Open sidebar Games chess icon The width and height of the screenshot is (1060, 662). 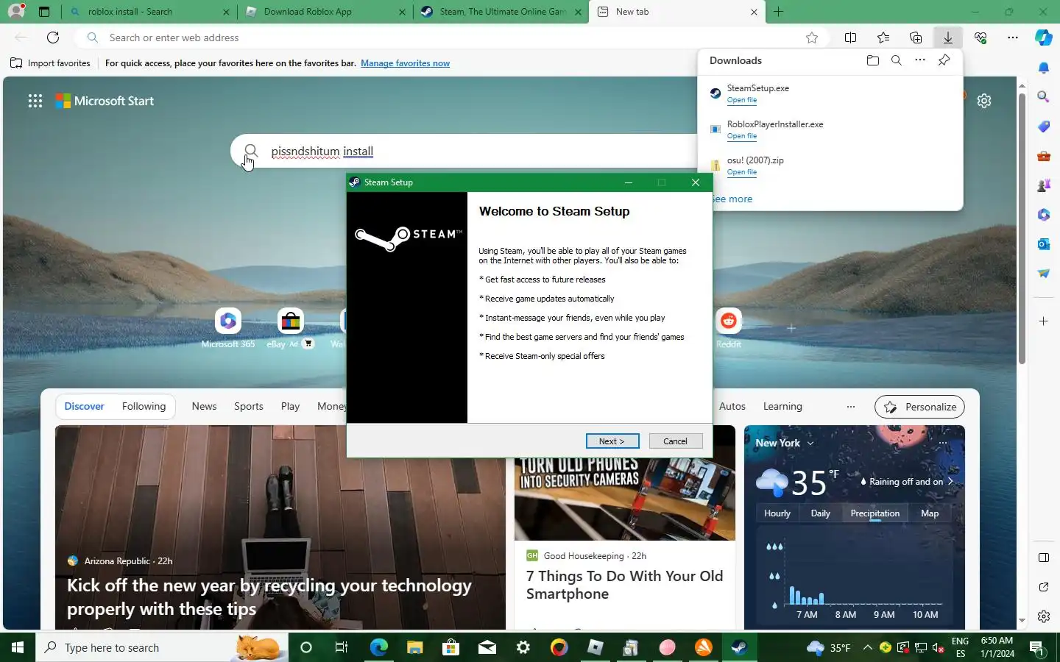1044,185
